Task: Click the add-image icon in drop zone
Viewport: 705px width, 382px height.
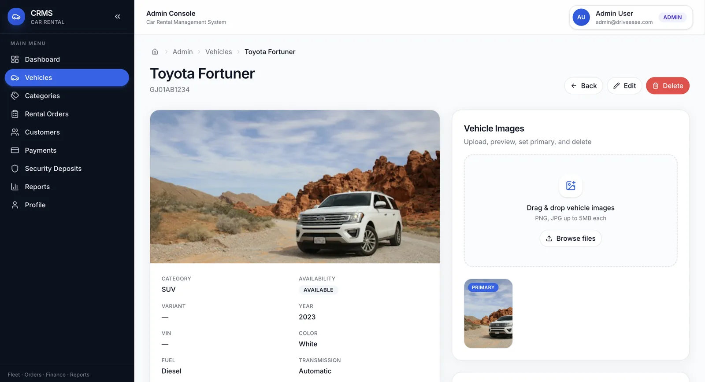Action: point(571,186)
